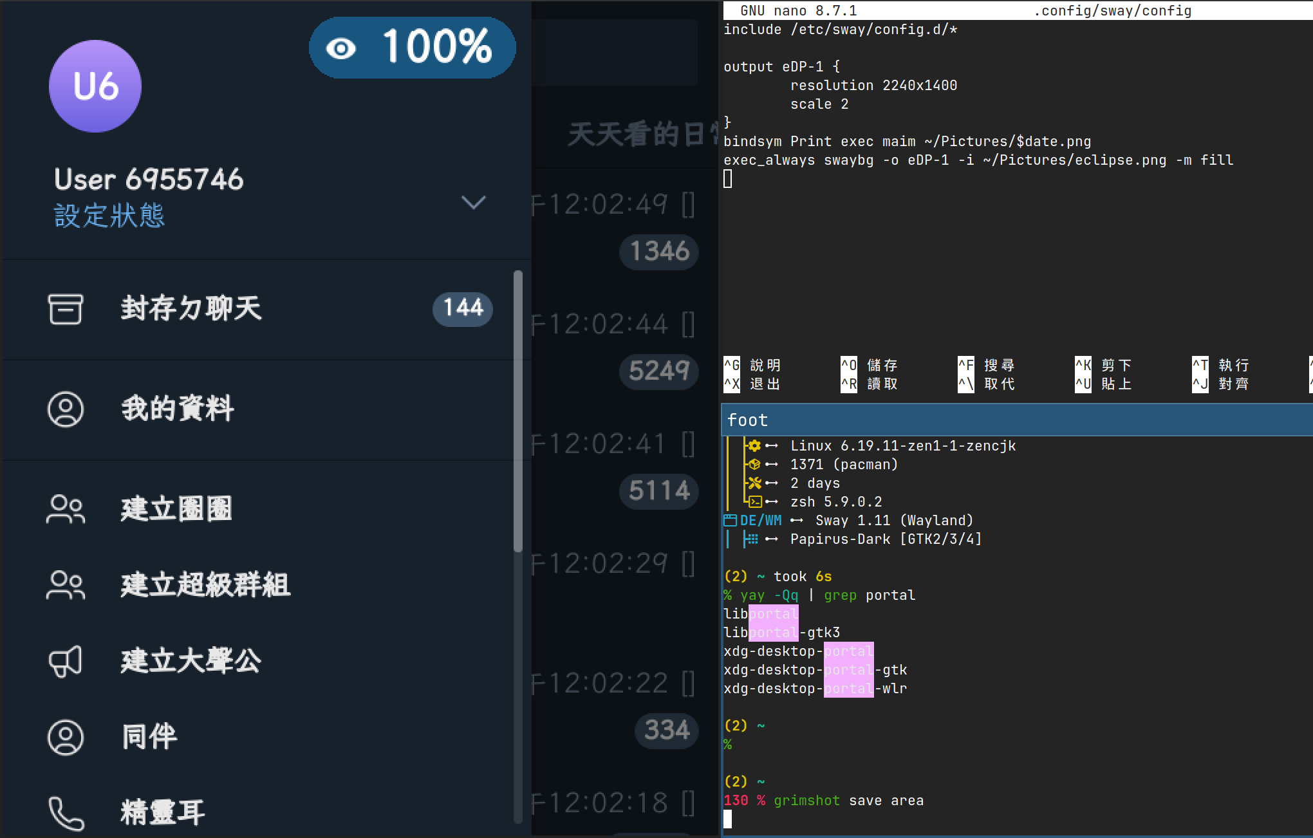Click the create supergroup people icon

pyautogui.click(x=65, y=585)
